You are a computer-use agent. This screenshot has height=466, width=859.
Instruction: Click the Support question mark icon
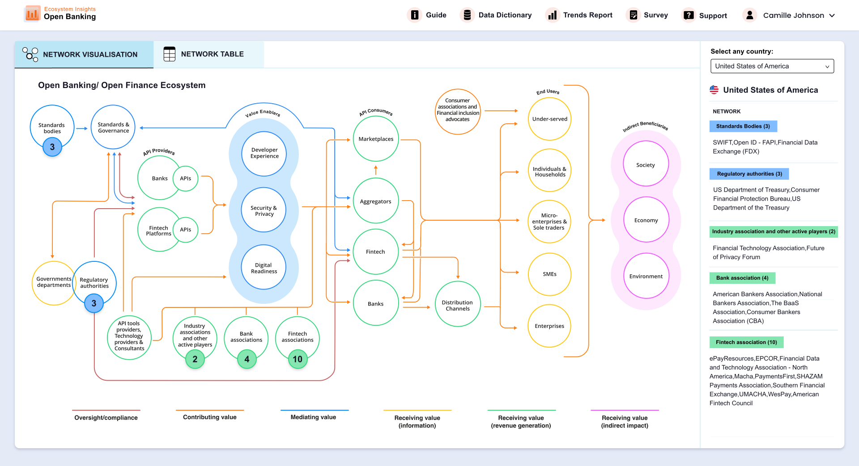tap(689, 15)
